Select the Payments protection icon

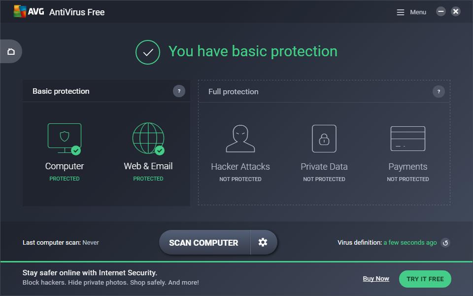tap(407, 138)
